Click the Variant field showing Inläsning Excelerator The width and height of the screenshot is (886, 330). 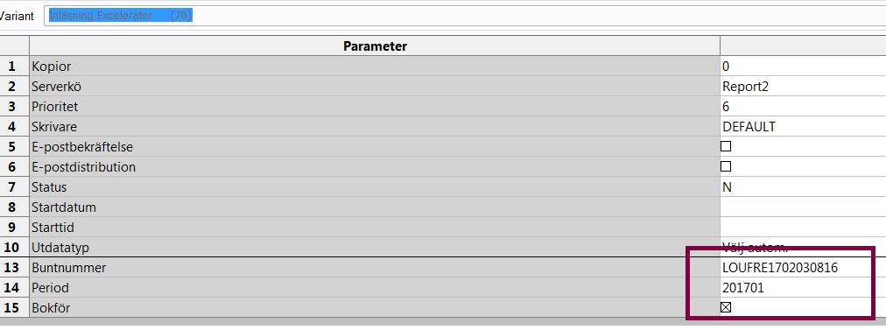(x=465, y=16)
